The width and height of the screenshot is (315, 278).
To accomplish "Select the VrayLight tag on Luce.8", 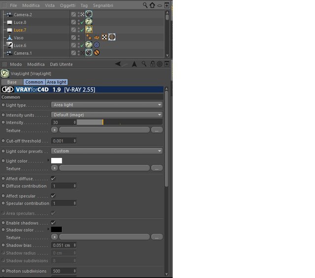I will (89, 22).
